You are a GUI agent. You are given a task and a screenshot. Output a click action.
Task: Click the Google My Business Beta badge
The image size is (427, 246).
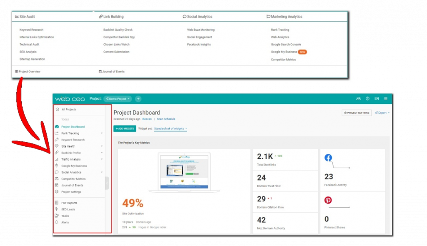302,52
